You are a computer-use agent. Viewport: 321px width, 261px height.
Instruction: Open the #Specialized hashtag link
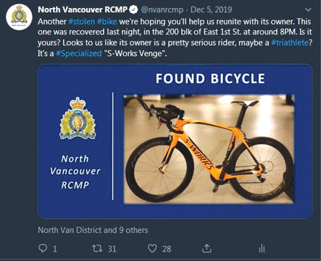(79, 53)
